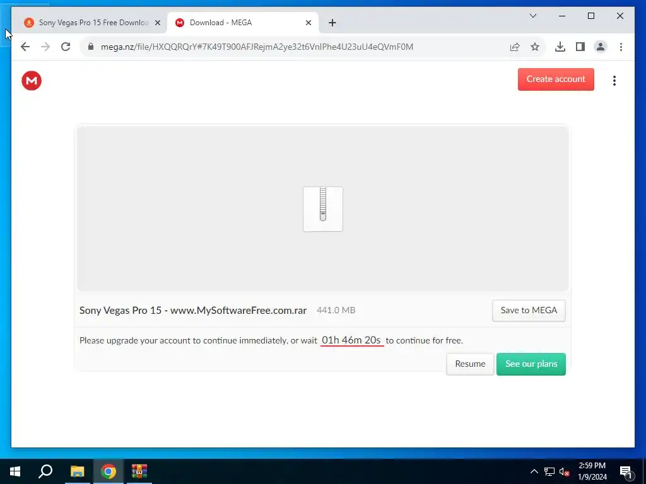Share this page via share icon
The width and height of the screenshot is (646, 484).
(x=515, y=47)
